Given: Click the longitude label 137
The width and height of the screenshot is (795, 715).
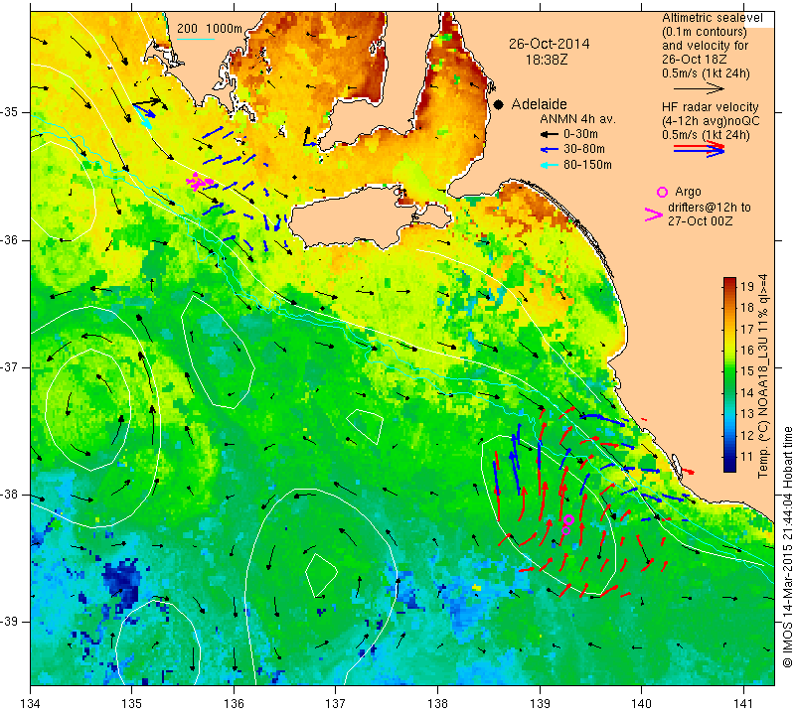Looking at the screenshot, I should pos(335,703).
